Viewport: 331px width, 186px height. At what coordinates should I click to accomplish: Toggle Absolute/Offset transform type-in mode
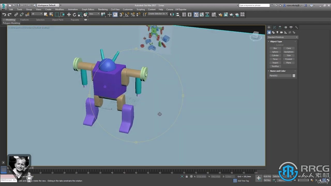point(191,176)
